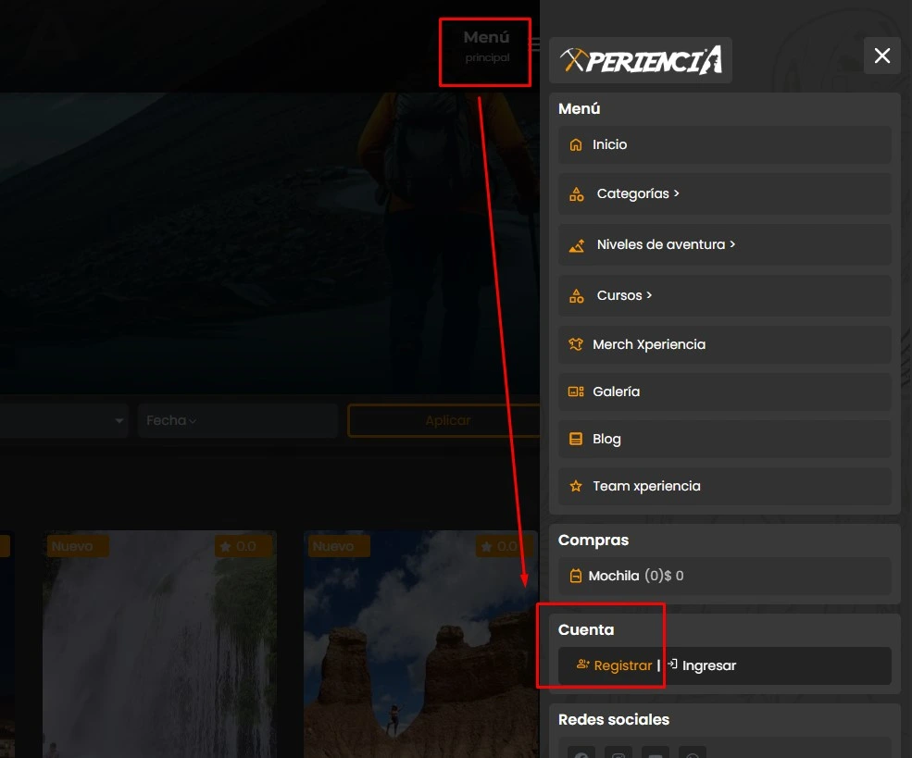Open the Instagram social icon

coord(618,752)
